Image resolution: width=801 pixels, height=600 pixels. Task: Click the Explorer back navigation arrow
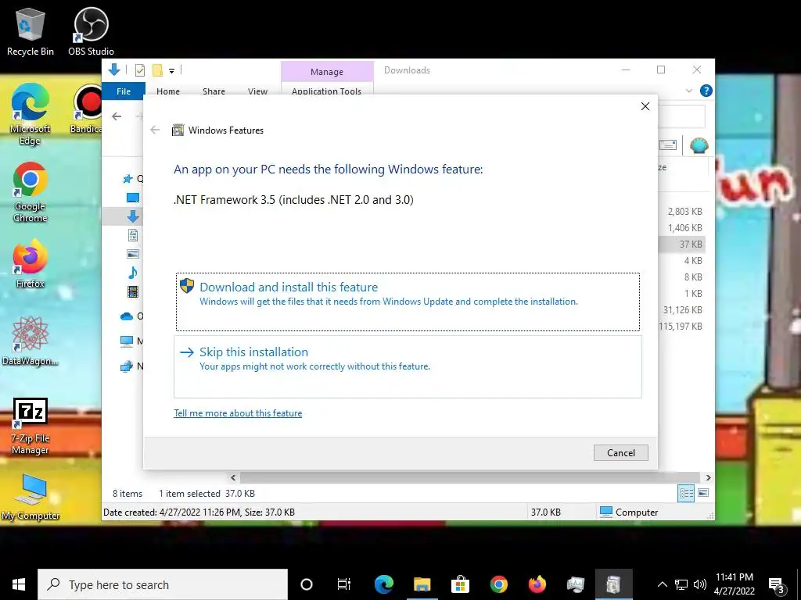click(x=117, y=116)
